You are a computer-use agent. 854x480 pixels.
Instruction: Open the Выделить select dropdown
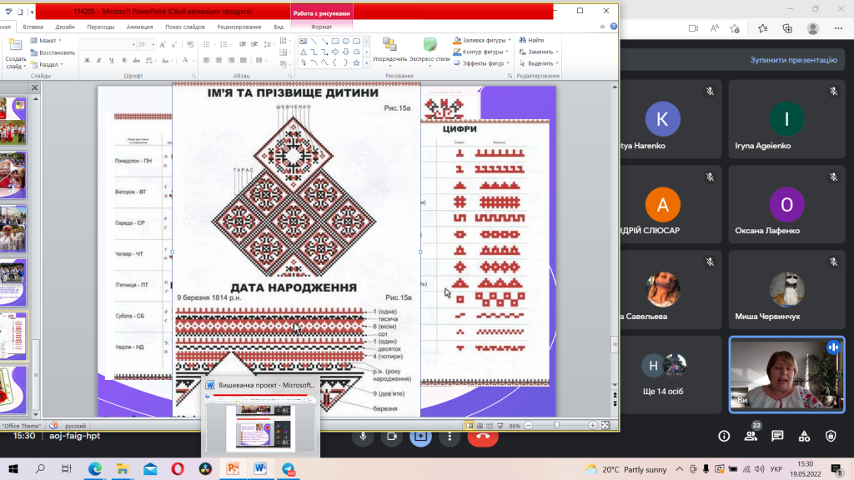(x=539, y=63)
